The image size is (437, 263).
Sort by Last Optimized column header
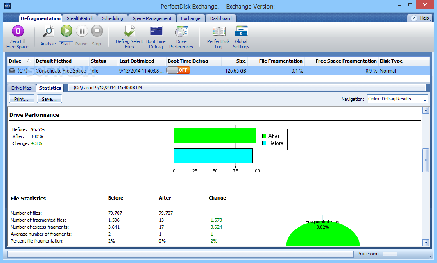[x=142, y=61]
